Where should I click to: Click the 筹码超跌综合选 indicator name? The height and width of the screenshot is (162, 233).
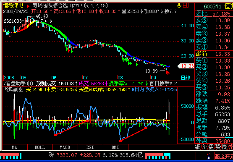50,5
